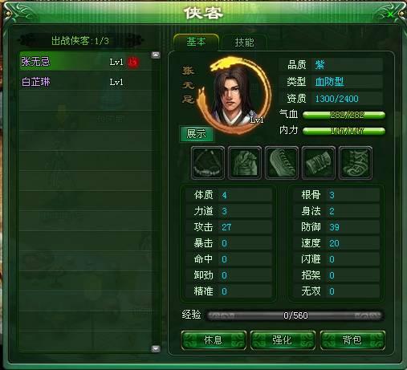The width and height of the screenshot is (407, 370).
Task: Open the 强化 enhancement button
Action: pos(283,340)
